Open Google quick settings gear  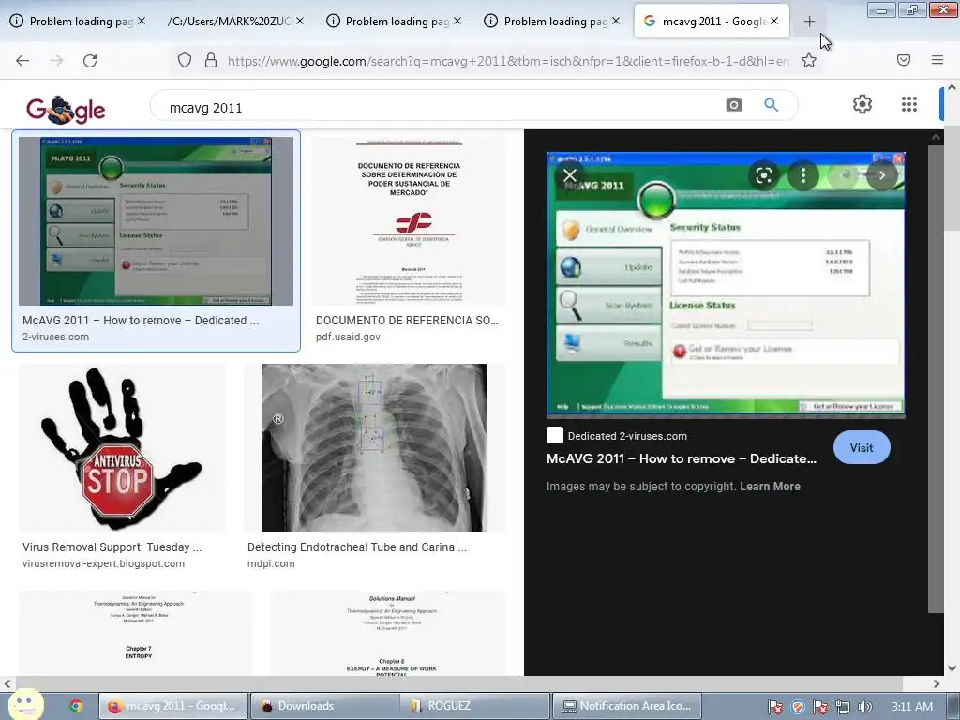click(x=862, y=104)
